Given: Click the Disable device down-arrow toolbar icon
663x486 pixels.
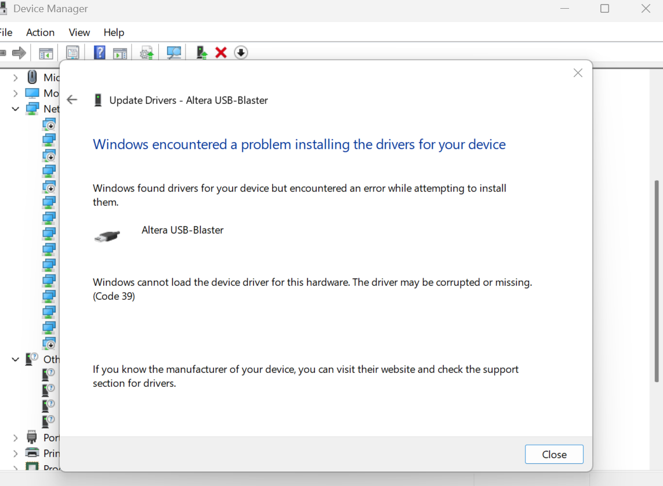Looking at the screenshot, I should [x=241, y=53].
